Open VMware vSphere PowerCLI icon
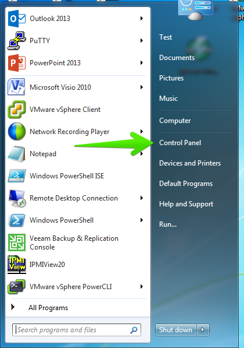 17,287
